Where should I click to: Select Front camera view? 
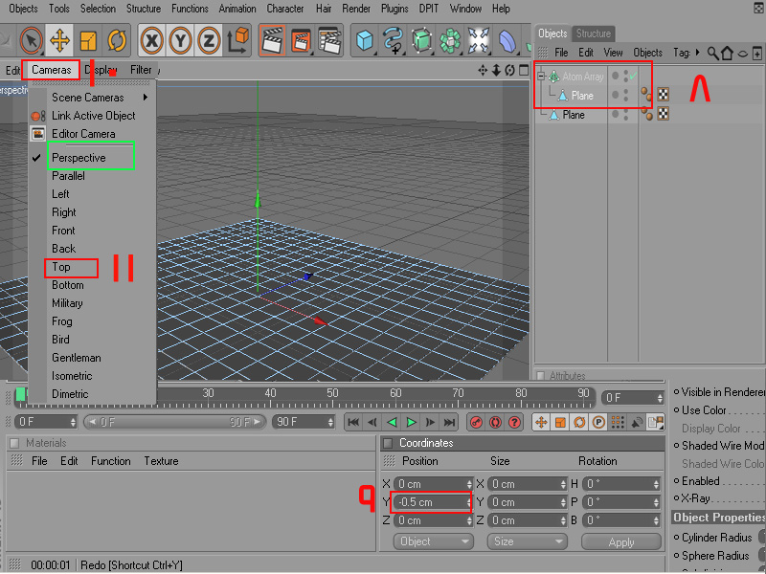(63, 231)
